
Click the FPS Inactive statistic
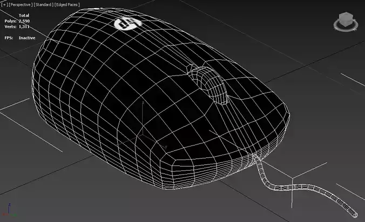point(20,38)
